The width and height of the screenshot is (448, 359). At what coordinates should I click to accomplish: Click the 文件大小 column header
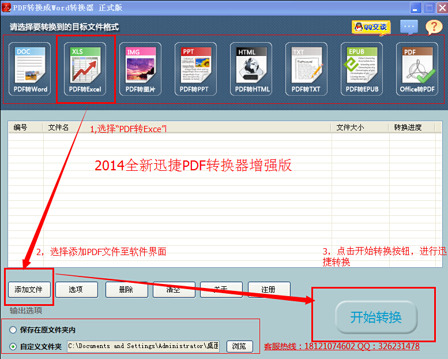pos(360,128)
